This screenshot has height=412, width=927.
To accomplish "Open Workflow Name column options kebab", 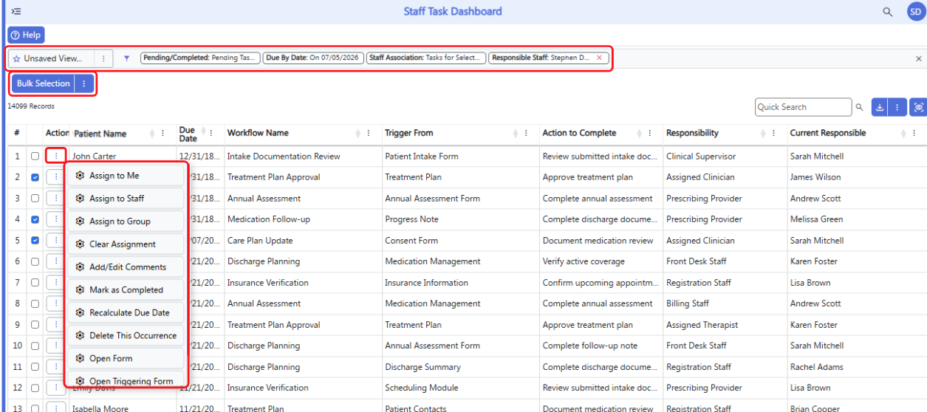I will click(x=369, y=134).
